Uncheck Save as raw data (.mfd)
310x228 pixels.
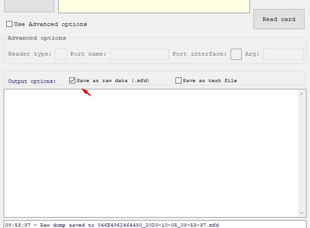point(72,80)
